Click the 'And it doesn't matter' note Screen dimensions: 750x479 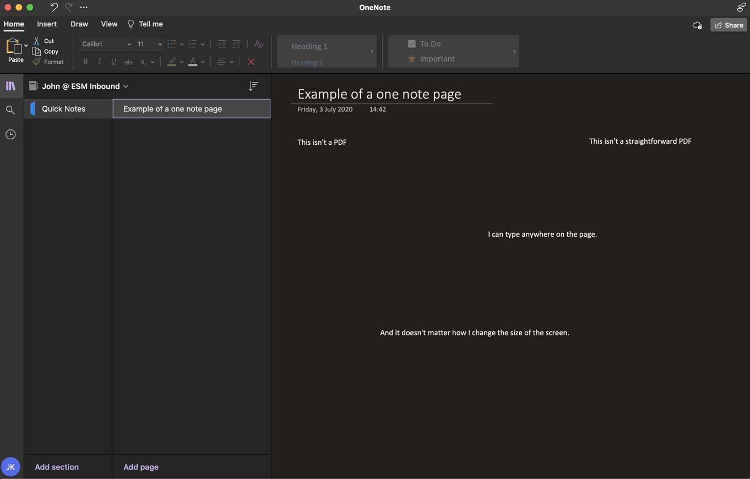[475, 333]
